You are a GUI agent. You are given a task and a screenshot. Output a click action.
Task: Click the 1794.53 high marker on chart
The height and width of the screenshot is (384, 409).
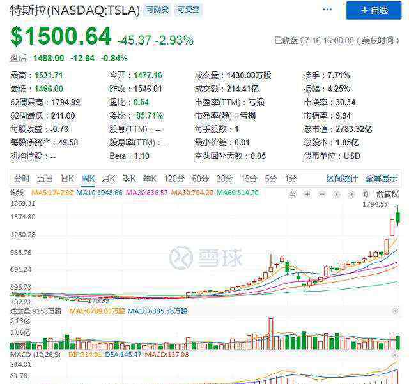click(x=375, y=204)
